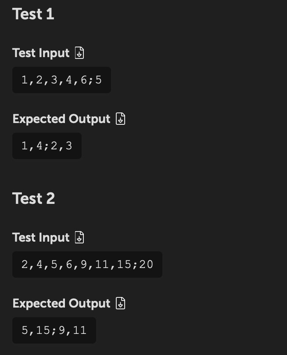Click the Expected Output label under Test 1
Image resolution: width=287 pixels, height=355 pixels.
[x=61, y=119]
